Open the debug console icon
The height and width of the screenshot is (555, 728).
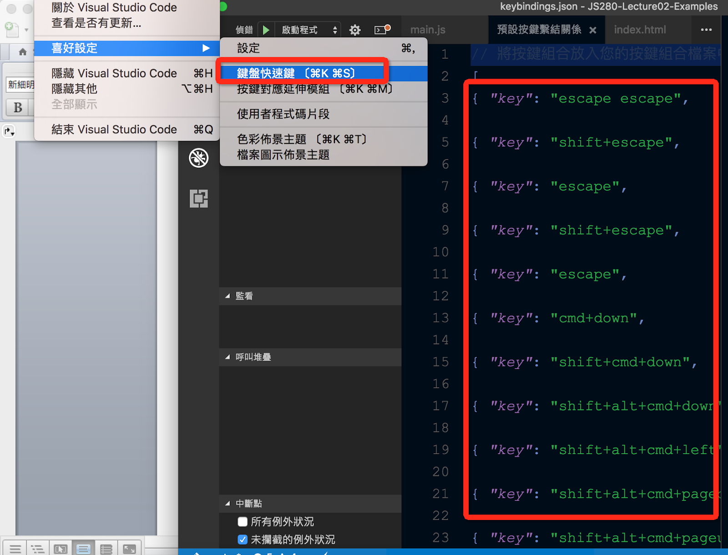point(382,30)
